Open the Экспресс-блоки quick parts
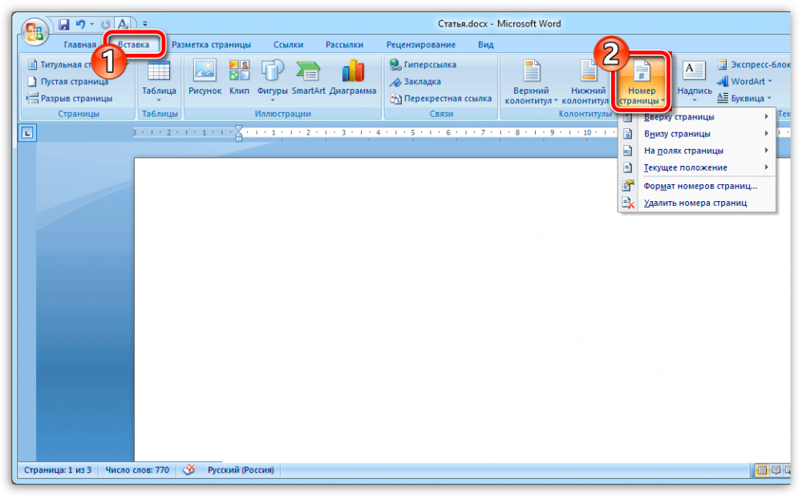This screenshot has width=802, height=496. point(754,65)
